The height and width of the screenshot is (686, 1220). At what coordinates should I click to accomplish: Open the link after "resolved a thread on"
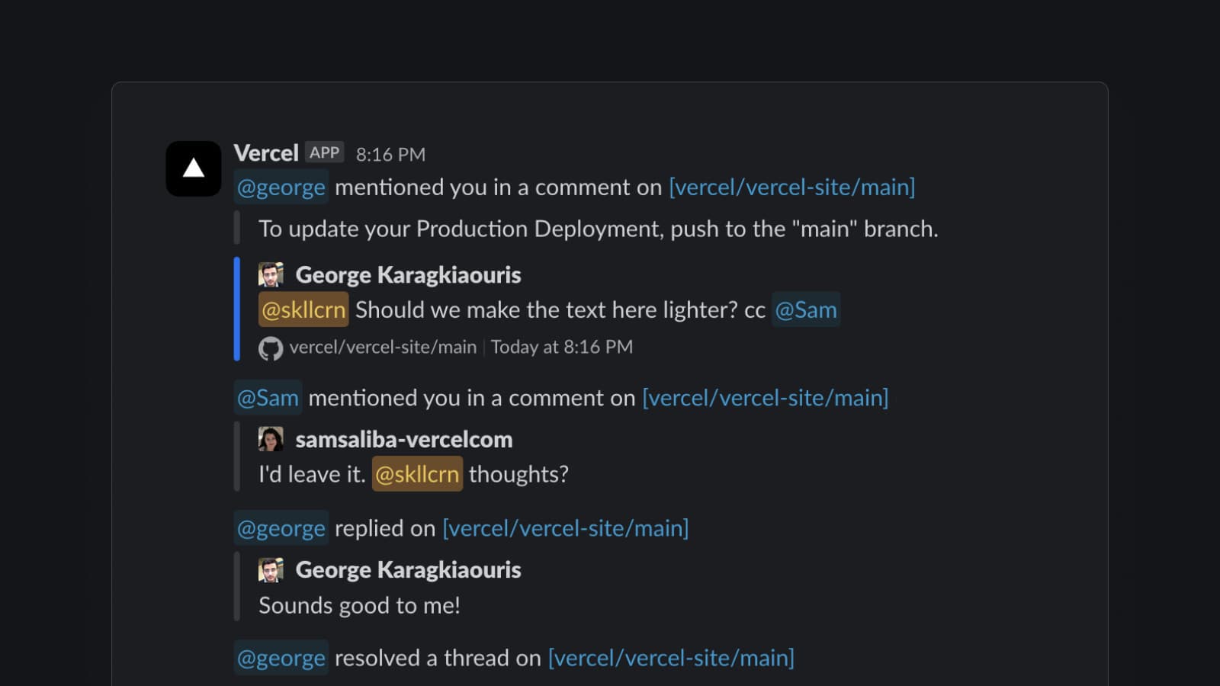pos(671,658)
